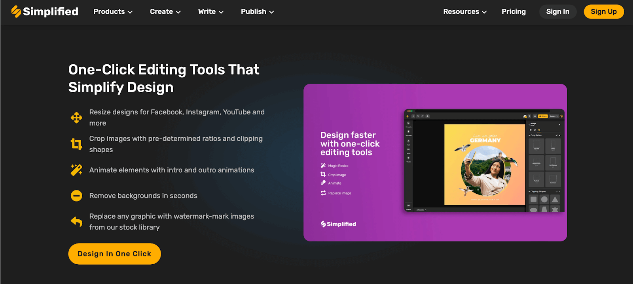Open the Write dropdown

[x=211, y=11]
